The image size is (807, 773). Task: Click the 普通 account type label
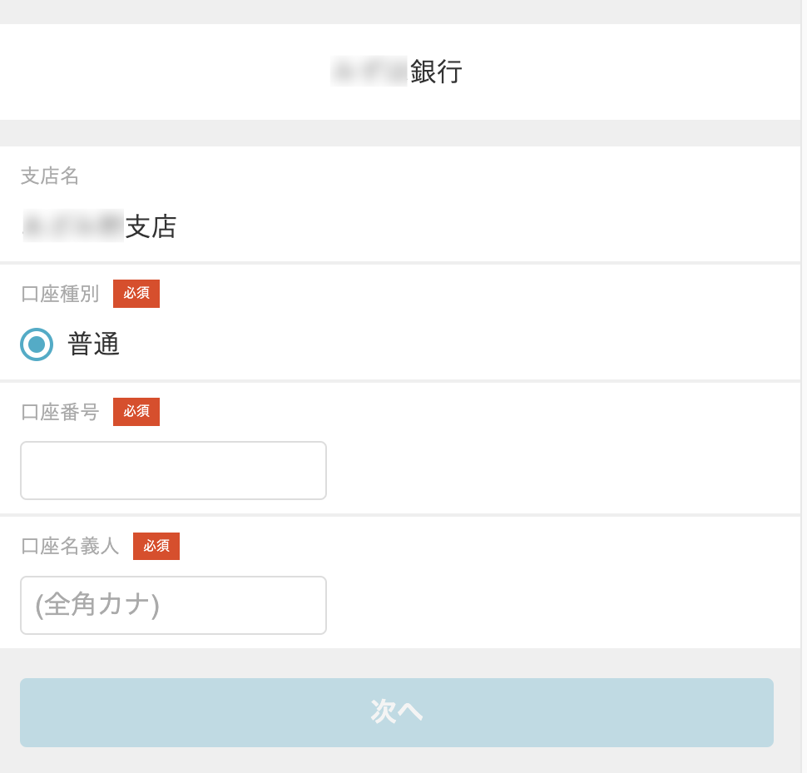[94, 344]
